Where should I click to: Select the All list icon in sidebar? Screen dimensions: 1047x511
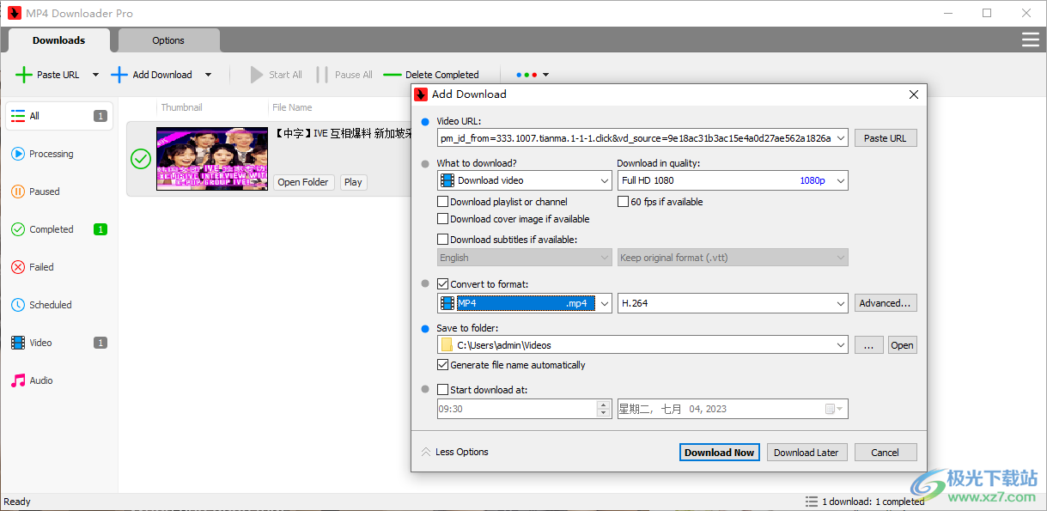click(x=17, y=116)
